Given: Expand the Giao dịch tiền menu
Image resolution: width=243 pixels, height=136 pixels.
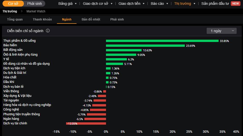Looking at the screenshot, I should (x=131, y=4).
